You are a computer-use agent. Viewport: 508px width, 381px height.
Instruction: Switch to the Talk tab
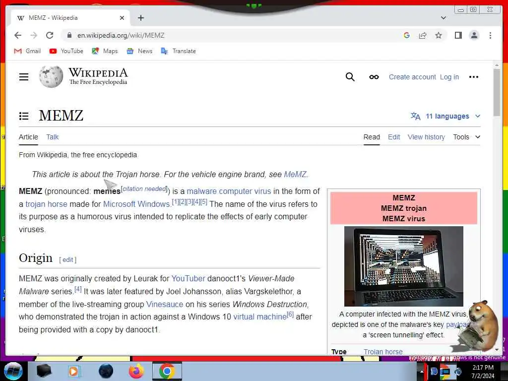pyautogui.click(x=52, y=137)
